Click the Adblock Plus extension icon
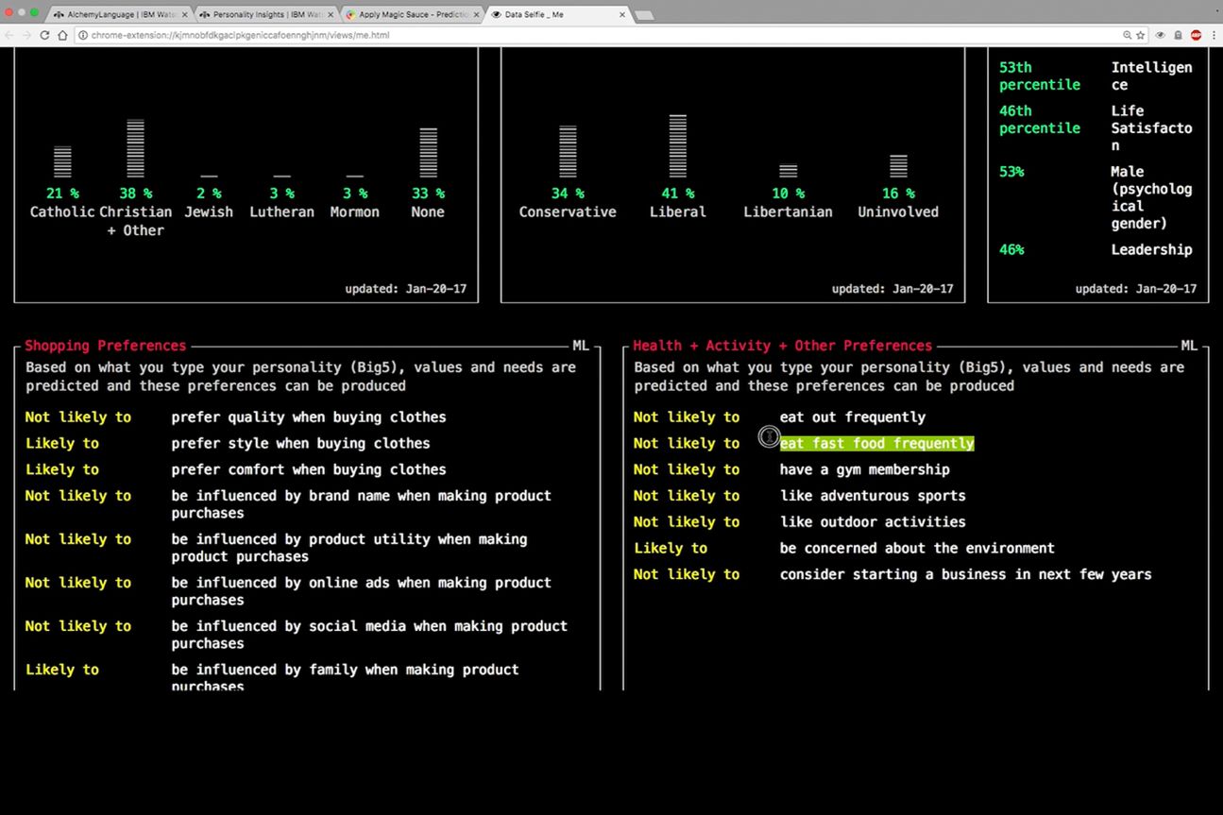1223x815 pixels. tap(1196, 35)
